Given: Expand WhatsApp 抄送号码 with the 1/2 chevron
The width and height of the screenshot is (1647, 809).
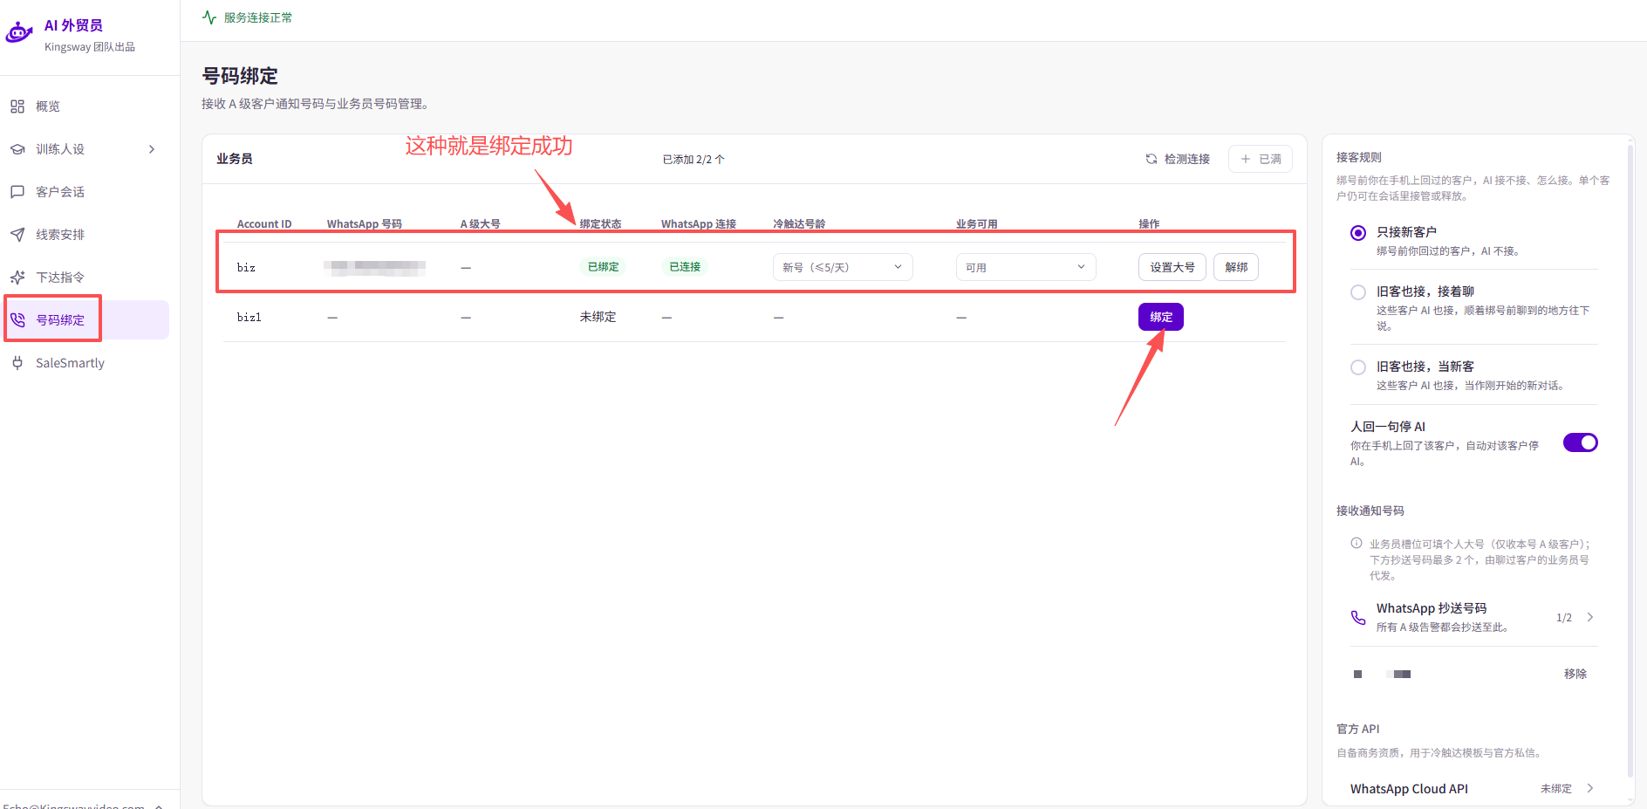Looking at the screenshot, I should [x=1590, y=617].
